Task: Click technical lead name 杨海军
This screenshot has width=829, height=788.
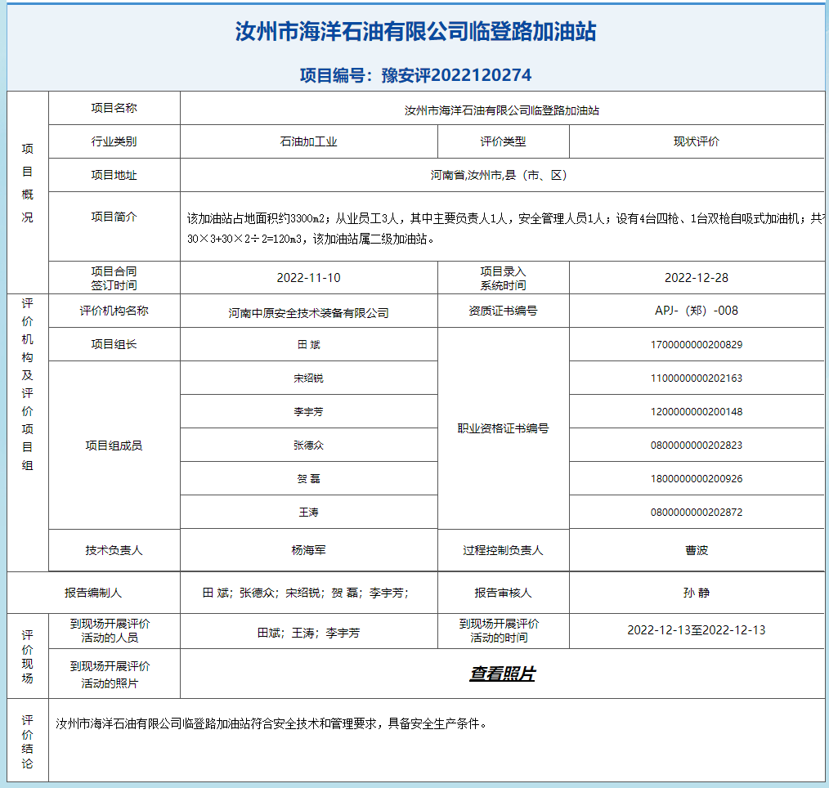Action: point(308,551)
